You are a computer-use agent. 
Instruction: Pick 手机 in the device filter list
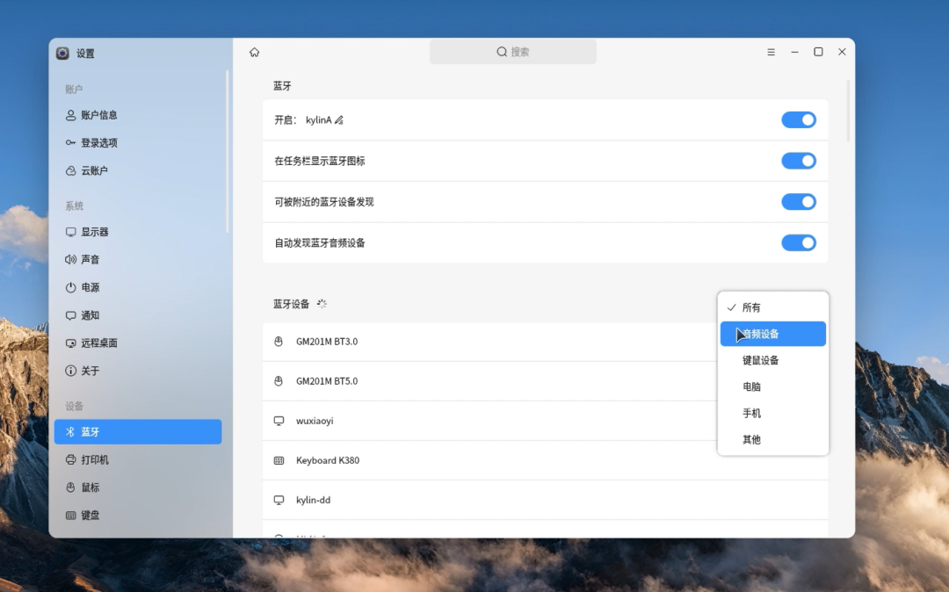[751, 413]
